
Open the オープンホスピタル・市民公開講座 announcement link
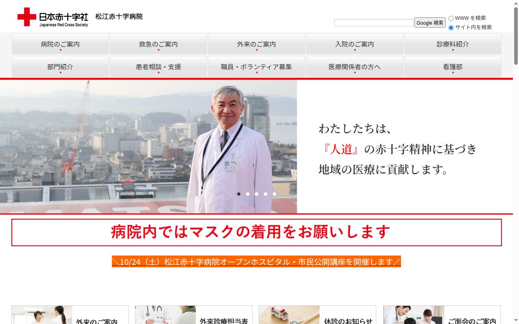pos(256,262)
